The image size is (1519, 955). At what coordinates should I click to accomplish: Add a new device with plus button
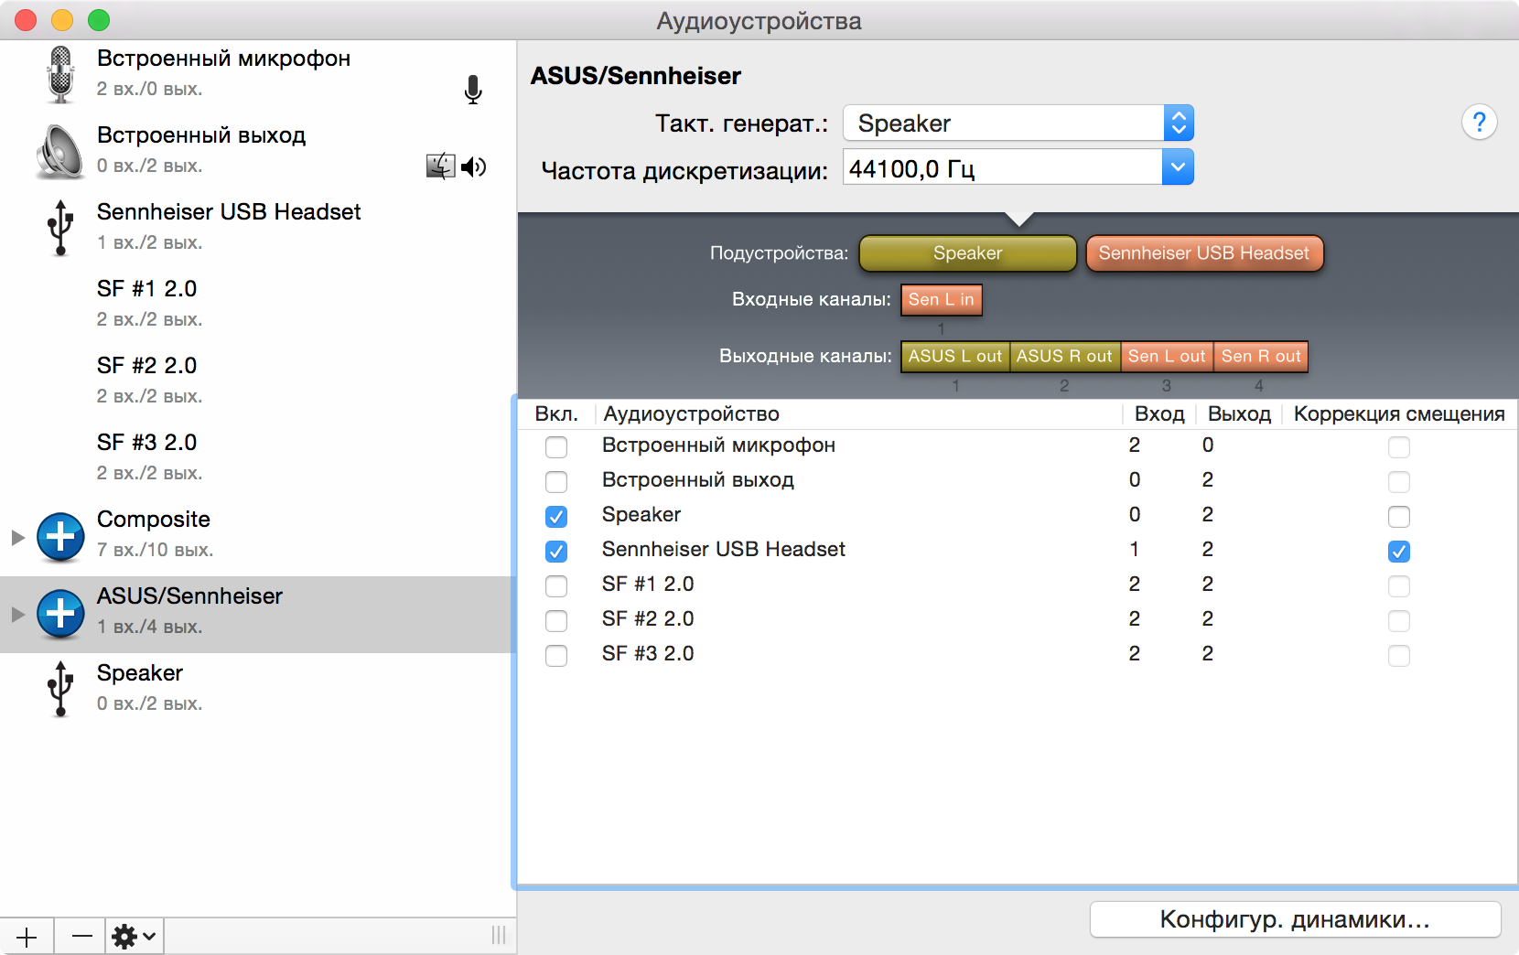click(27, 936)
